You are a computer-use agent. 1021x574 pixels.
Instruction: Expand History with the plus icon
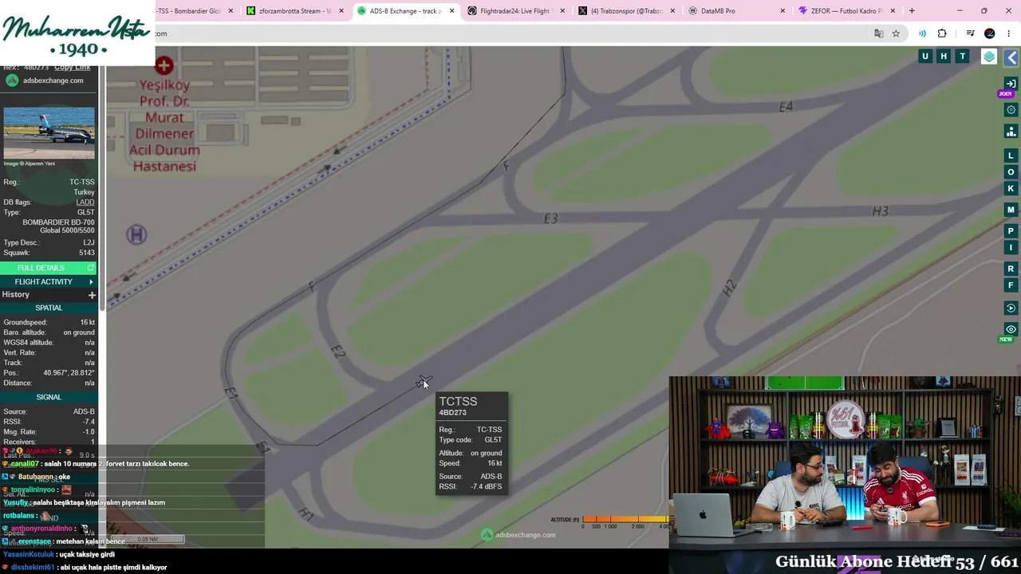pos(92,295)
